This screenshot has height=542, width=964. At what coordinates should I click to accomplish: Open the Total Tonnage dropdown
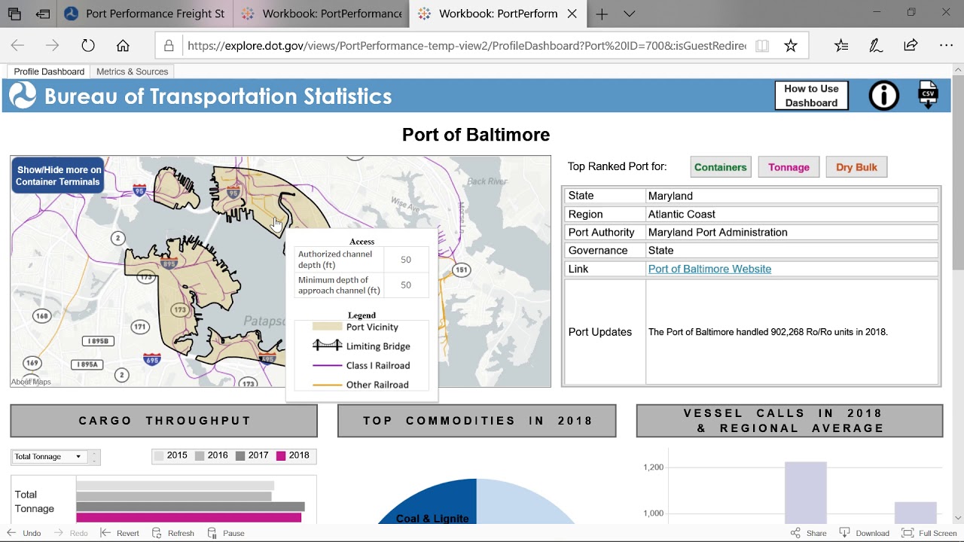tap(50, 456)
